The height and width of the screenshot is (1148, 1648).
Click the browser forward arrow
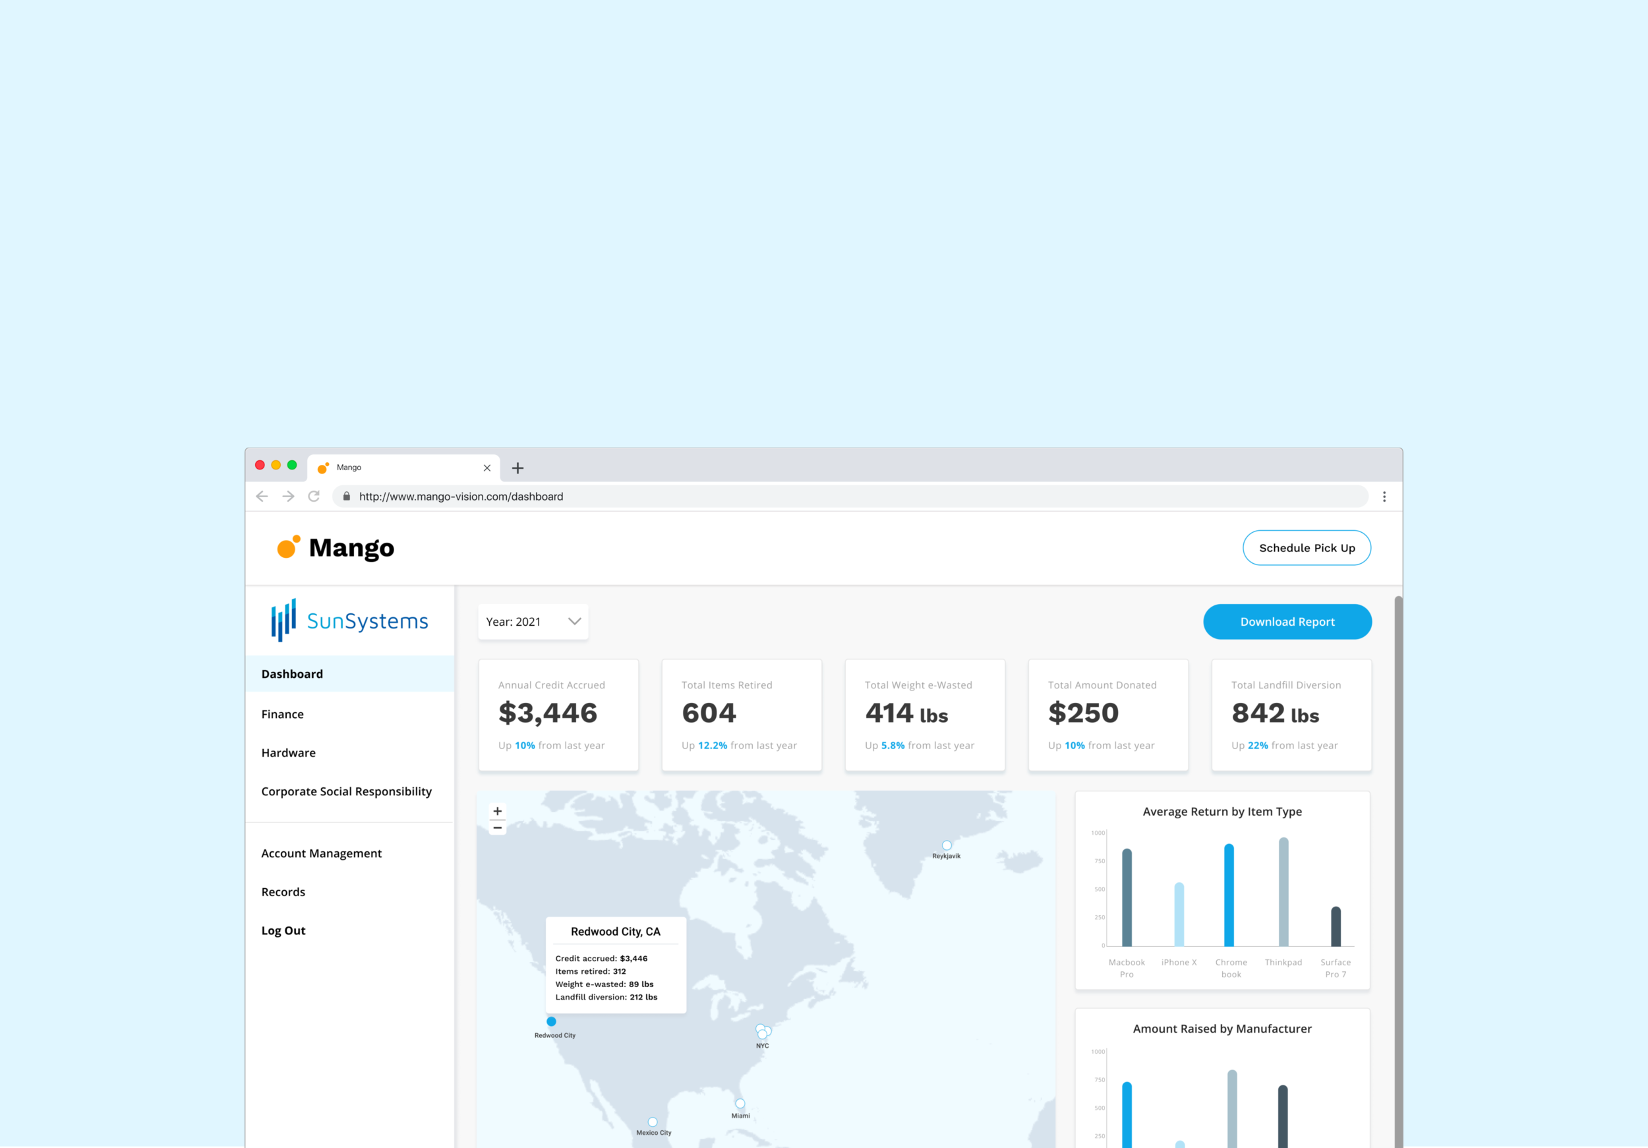(288, 496)
